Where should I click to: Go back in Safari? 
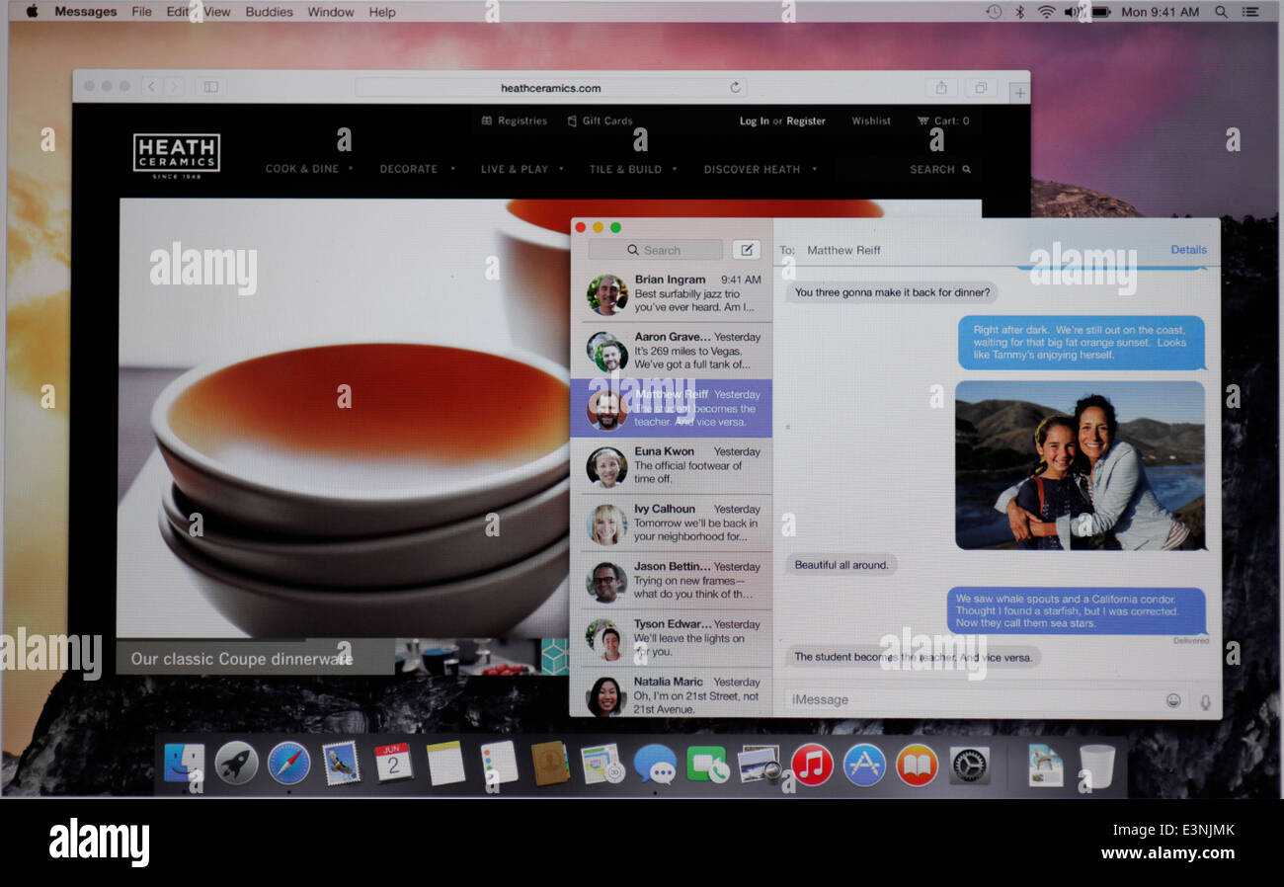(152, 87)
